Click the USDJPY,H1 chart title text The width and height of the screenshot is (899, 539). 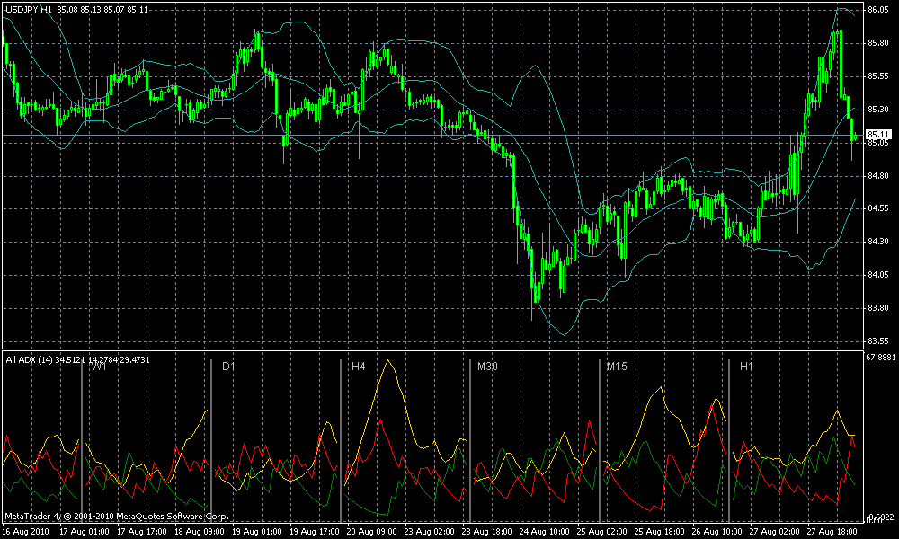(x=28, y=9)
